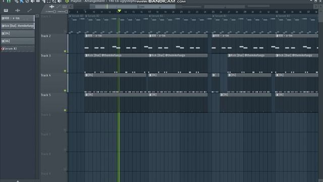Toggle picker panel small button
The height and width of the screenshot is (182, 323).
pos(37,16)
